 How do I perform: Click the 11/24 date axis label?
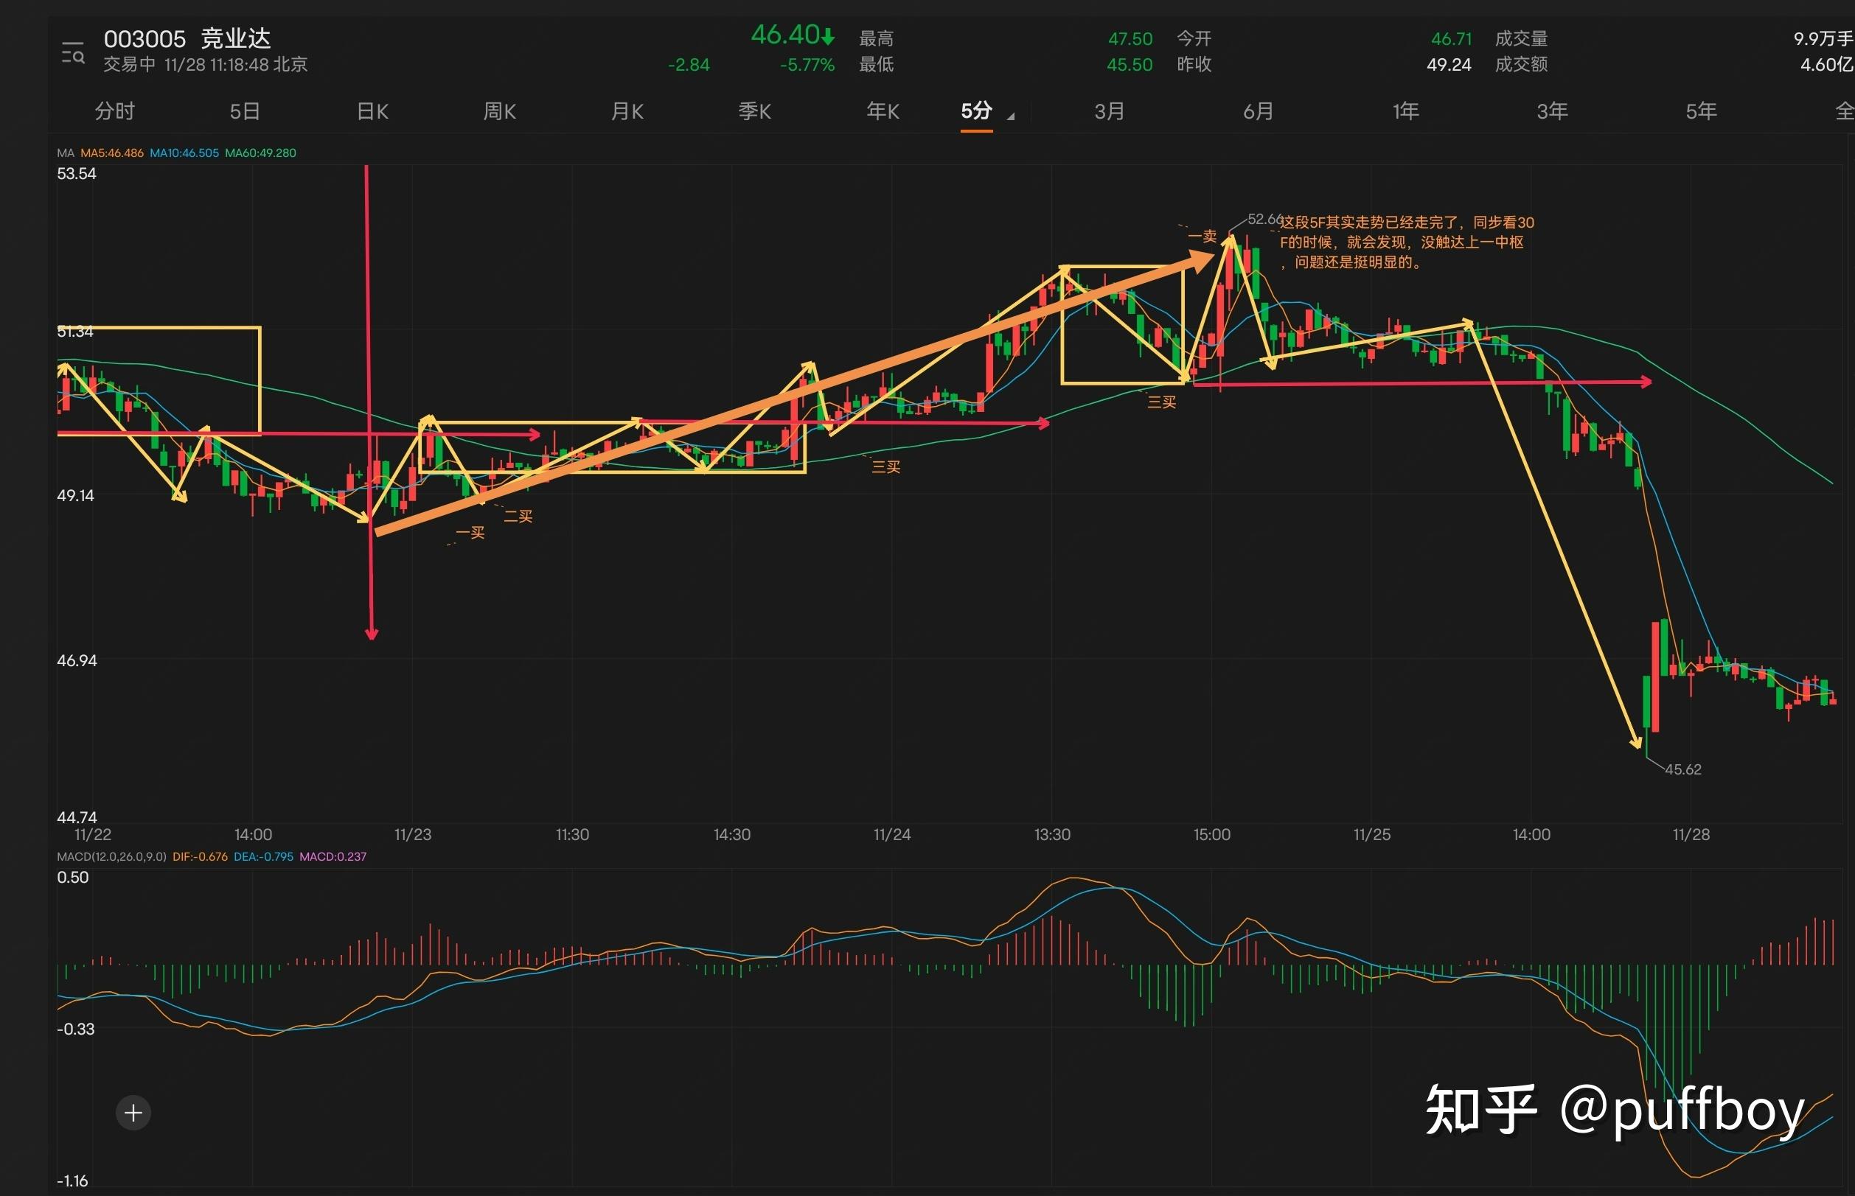[x=892, y=834]
